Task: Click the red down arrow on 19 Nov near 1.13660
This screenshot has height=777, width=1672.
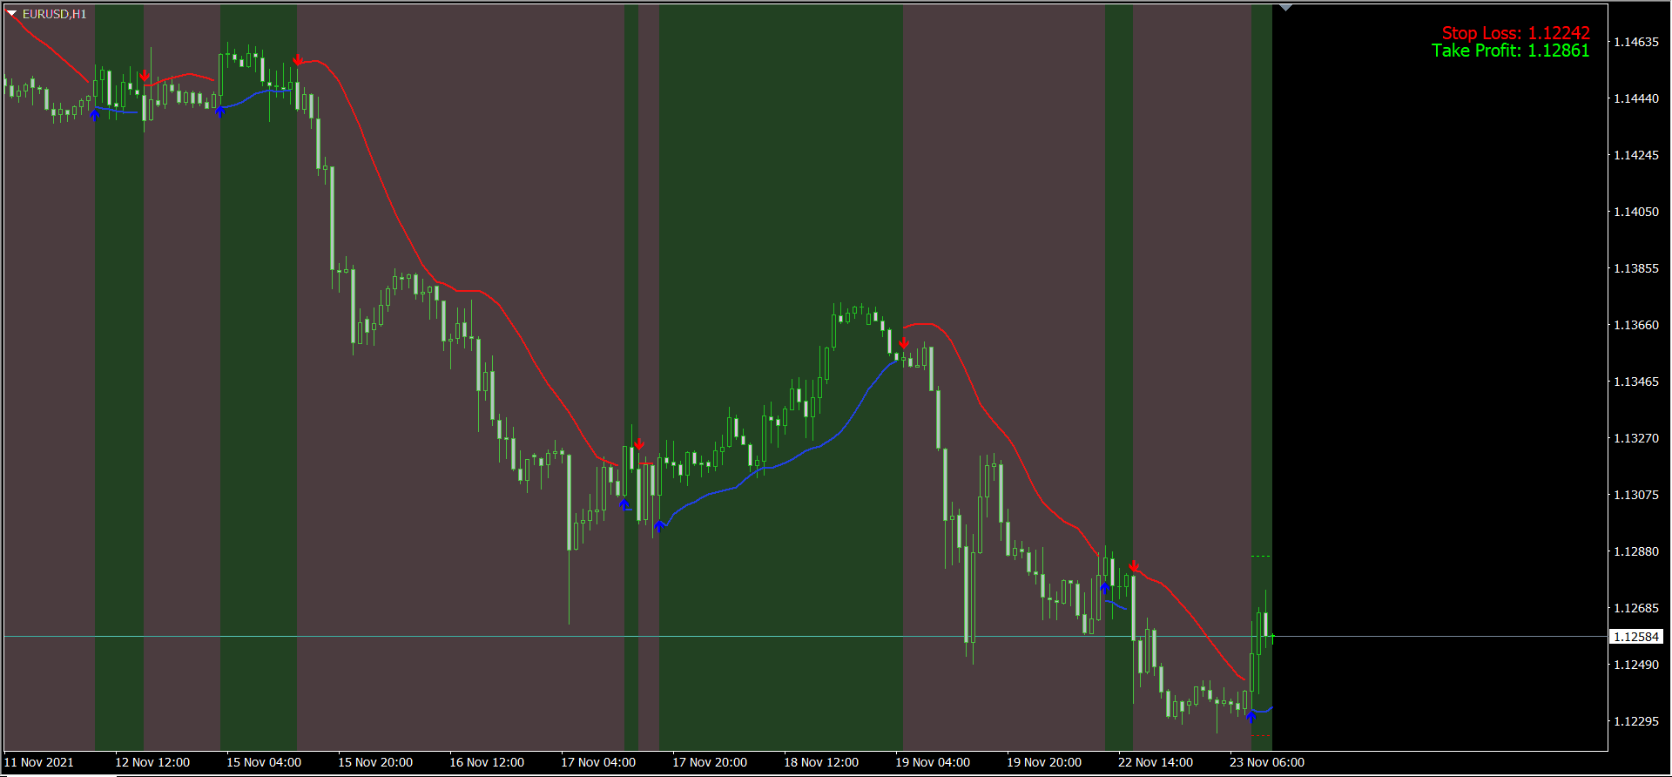Action: point(904,342)
